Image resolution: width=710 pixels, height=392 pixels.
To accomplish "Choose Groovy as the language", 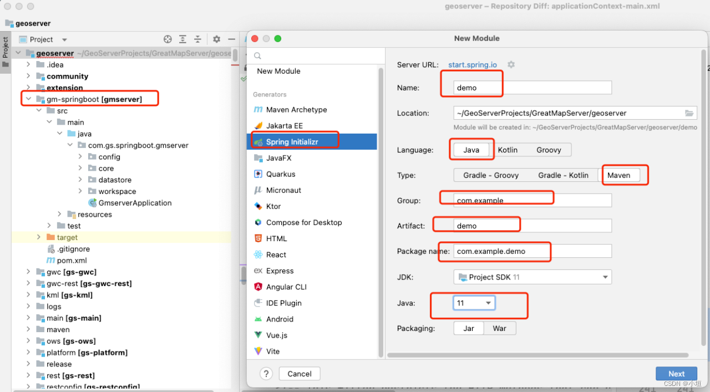I will tap(549, 150).
